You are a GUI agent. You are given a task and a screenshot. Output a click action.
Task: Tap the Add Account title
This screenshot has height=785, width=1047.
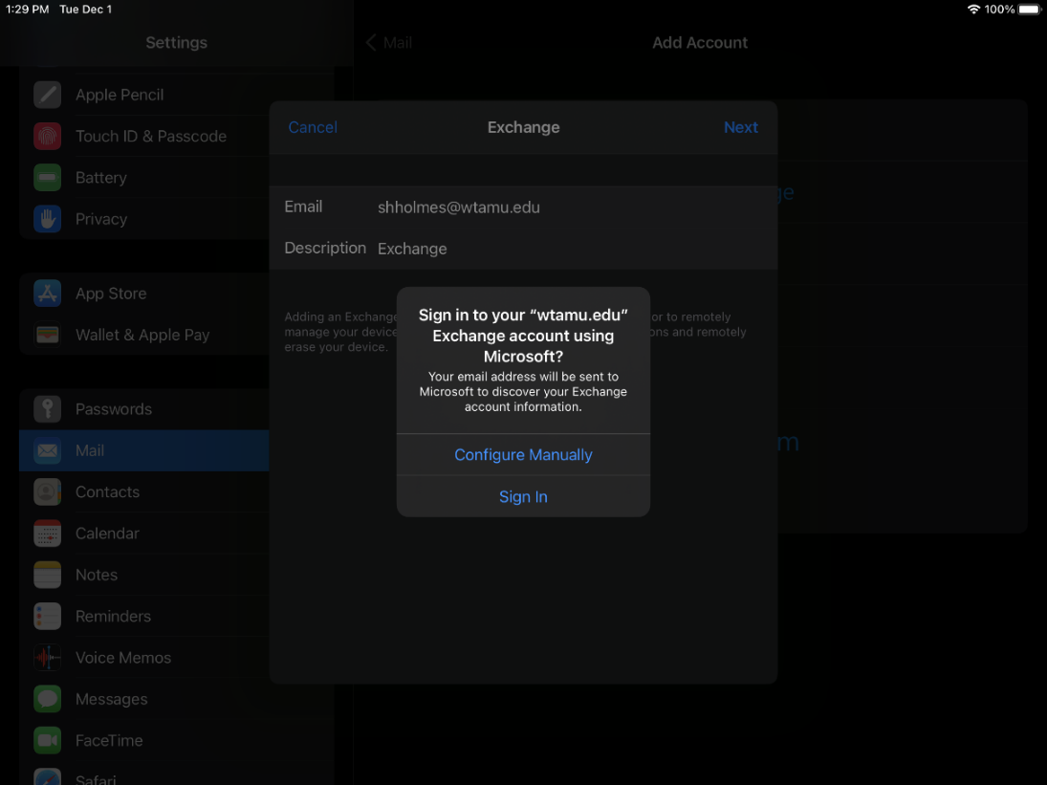(700, 43)
